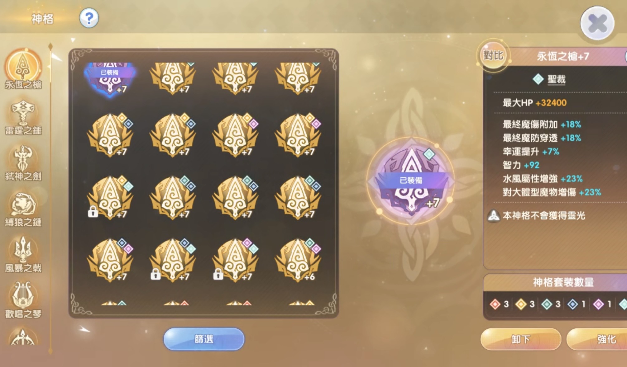Switch to the 弒神之劍 sword category

point(23,163)
